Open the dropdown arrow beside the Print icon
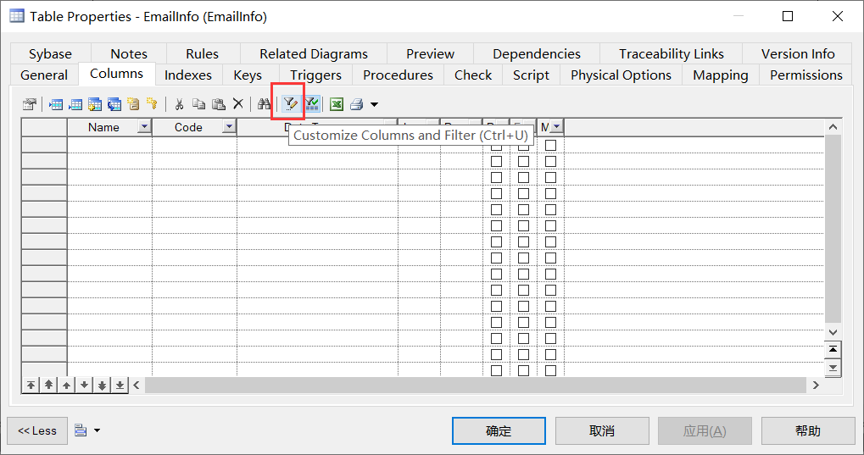This screenshot has width=864, height=455. pyautogui.click(x=374, y=104)
